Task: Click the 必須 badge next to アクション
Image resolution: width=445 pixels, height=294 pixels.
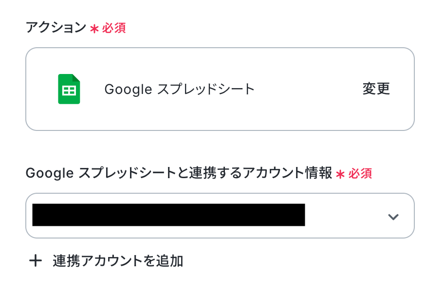Action: (114, 28)
